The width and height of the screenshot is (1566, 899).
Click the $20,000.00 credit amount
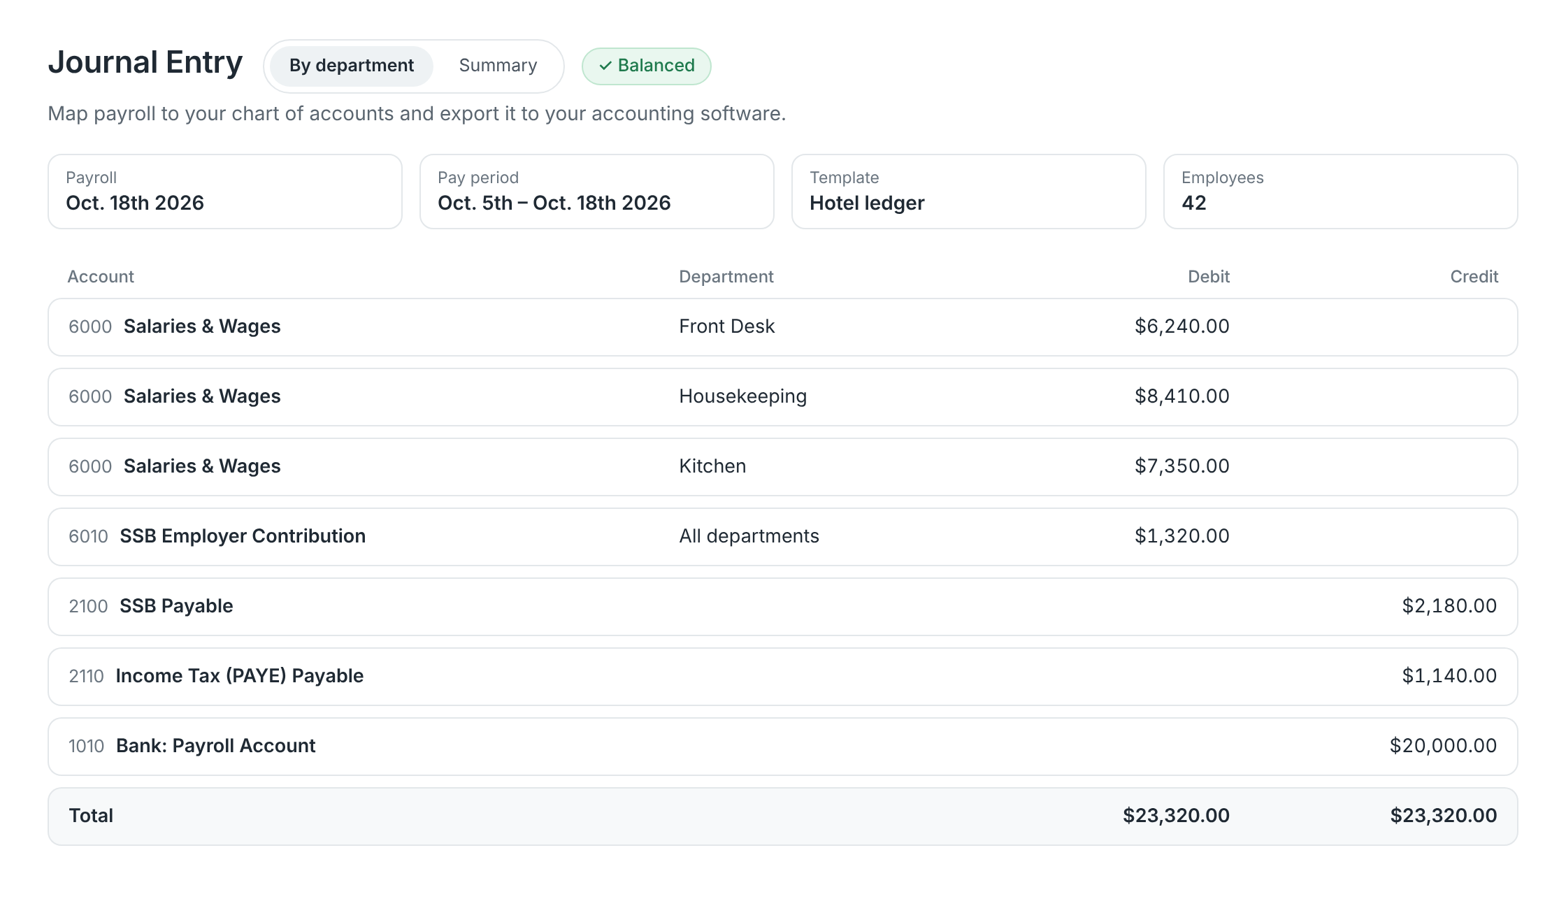pyautogui.click(x=1443, y=746)
